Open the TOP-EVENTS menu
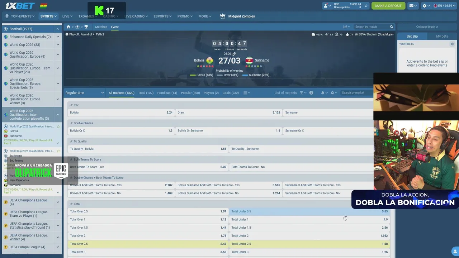This screenshot has height=258, width=459. 20,16
